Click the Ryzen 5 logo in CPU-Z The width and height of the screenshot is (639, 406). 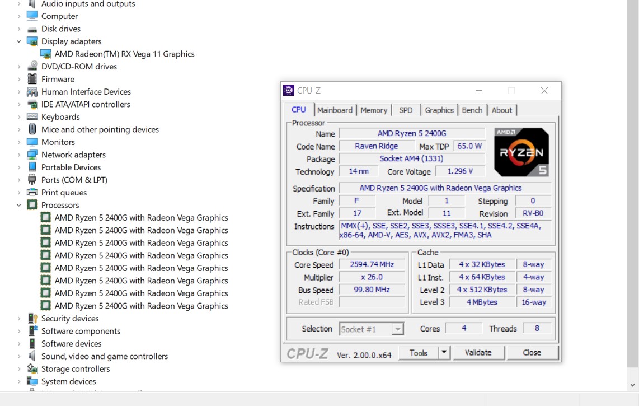pyautogui.click(x=521, y=152)
